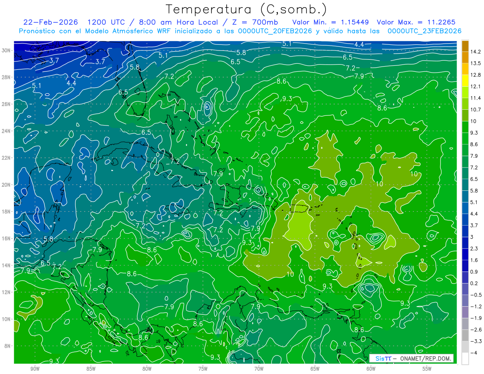
Task: Click the "16N" latitude axis label
Action: coord(6,238)
